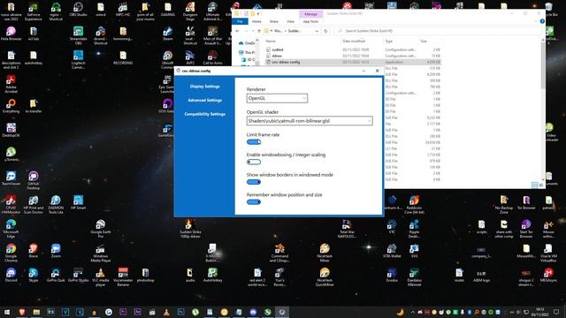Viewport: 566px width, 318px height.
Task: Open MEGAsync desktop icon
Action: [x=548, y=275]
